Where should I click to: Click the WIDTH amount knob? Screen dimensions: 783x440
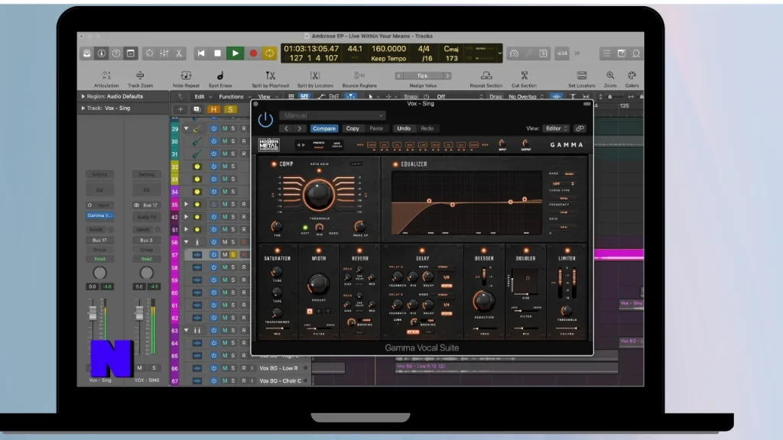[319, 284]
